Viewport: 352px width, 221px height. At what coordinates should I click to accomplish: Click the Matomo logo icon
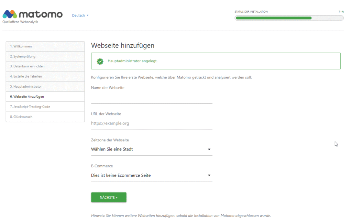(x=10, y=14)
